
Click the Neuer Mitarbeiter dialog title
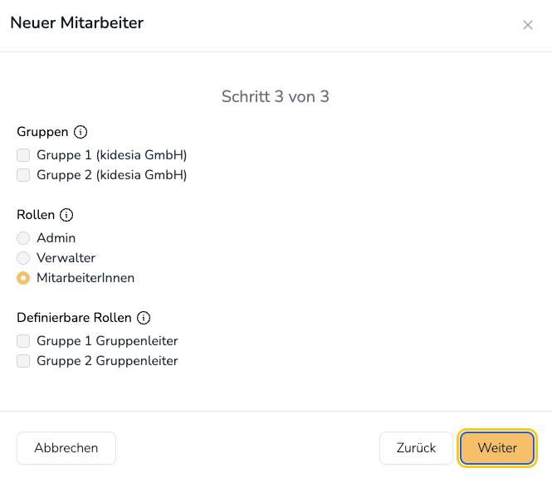76,23
